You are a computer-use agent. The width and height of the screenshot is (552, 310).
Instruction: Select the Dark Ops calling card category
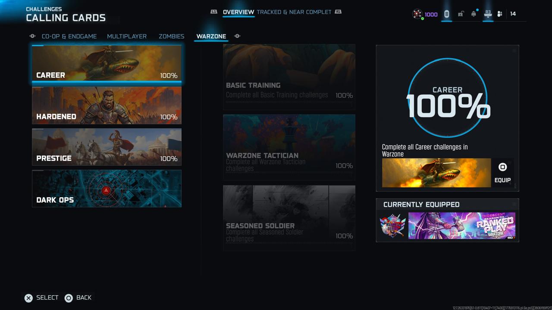click(107, 189)
